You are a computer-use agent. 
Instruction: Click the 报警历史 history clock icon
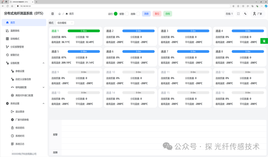[7, 55]
